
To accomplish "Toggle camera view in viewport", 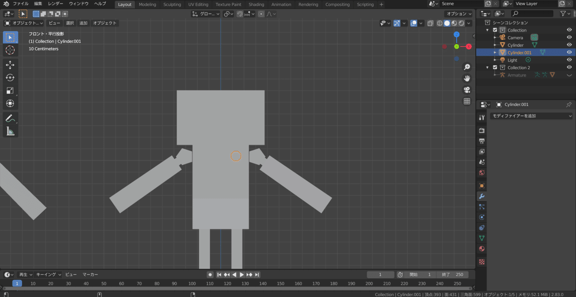I will click(467, 90).
